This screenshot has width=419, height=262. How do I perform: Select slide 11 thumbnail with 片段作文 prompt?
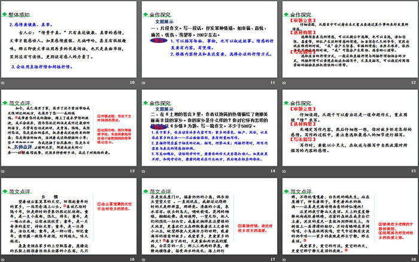click(209, 39)
